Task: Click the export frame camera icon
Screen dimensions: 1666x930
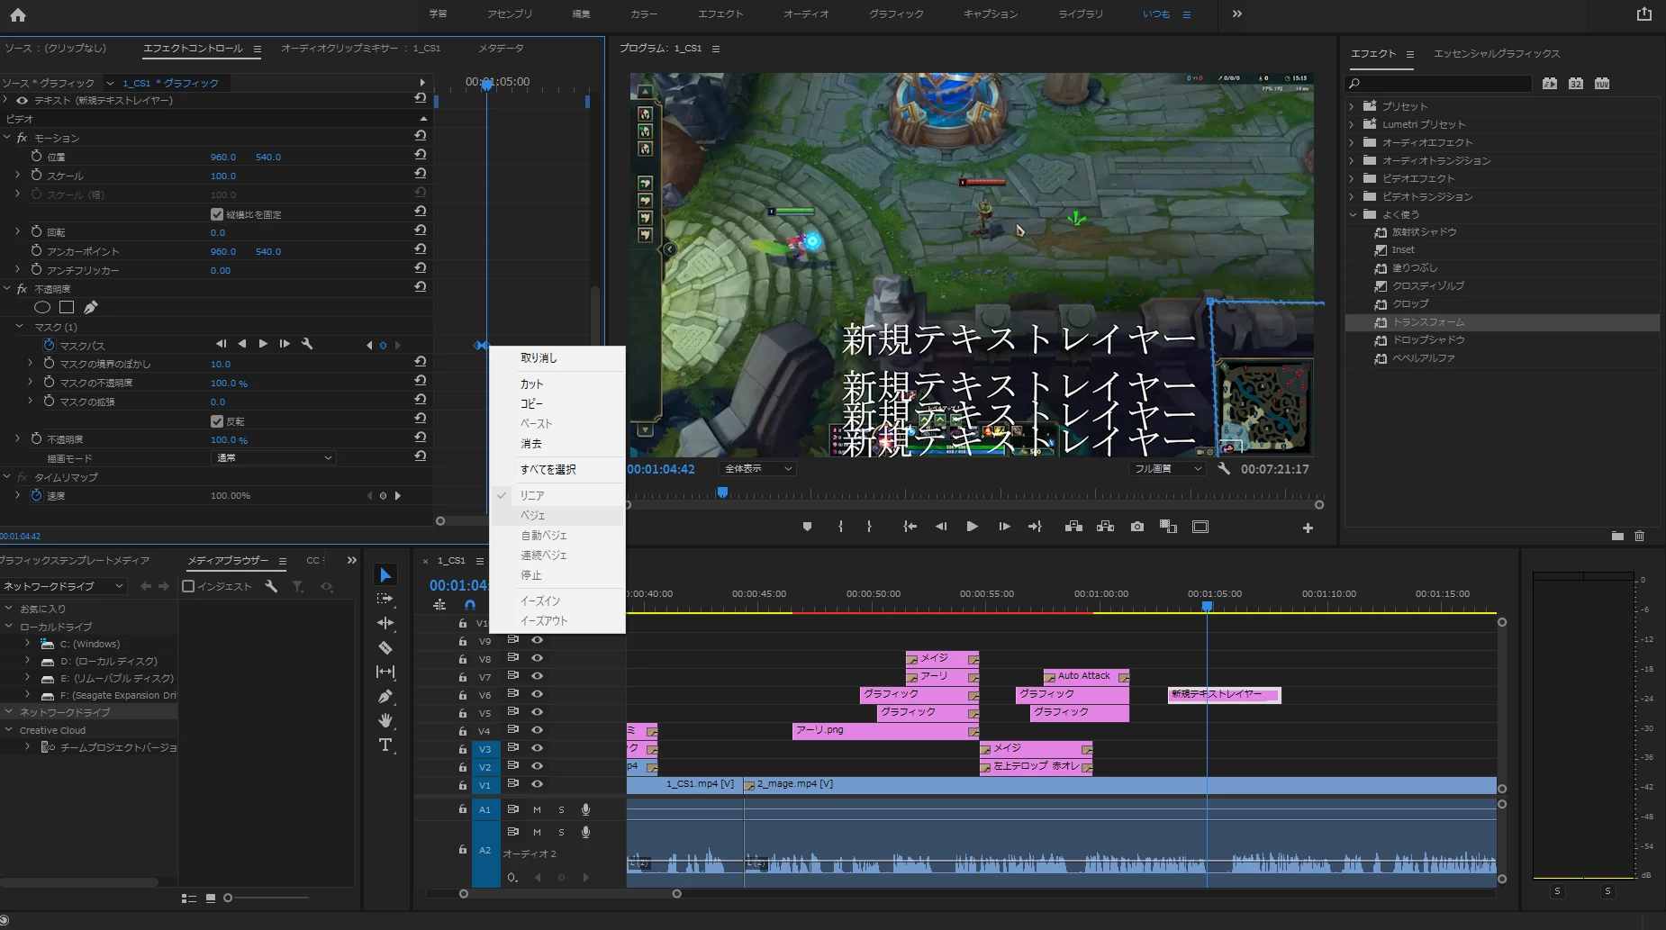Action: coord(1137,527)
